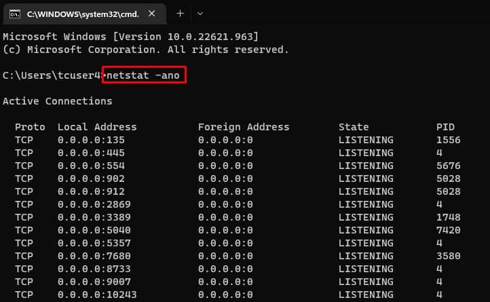Click the Active Connections heading
This screenshot has width=490, height=302.
point(58,101)
